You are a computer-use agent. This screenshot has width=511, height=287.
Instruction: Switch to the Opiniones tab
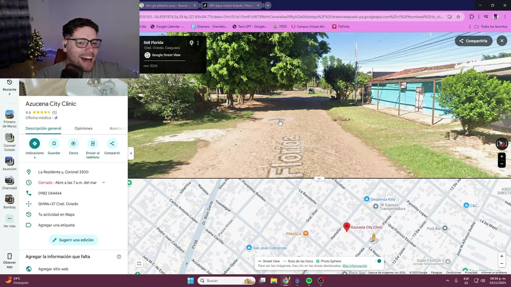click(83, 128)
